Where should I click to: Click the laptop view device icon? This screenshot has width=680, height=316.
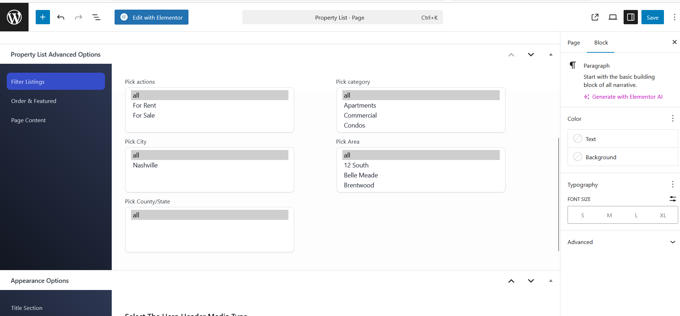click(613, 17)
